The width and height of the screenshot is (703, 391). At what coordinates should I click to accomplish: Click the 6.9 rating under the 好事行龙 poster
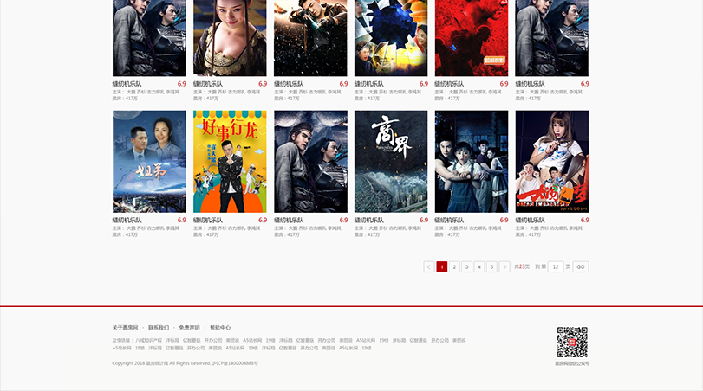pos(263,220)
